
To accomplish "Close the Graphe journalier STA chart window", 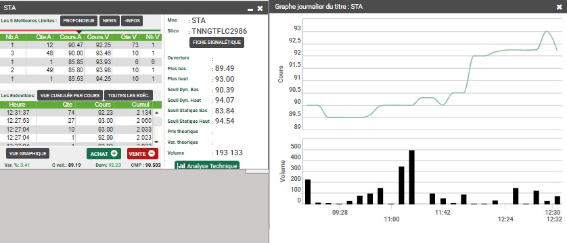I will 560,7.
